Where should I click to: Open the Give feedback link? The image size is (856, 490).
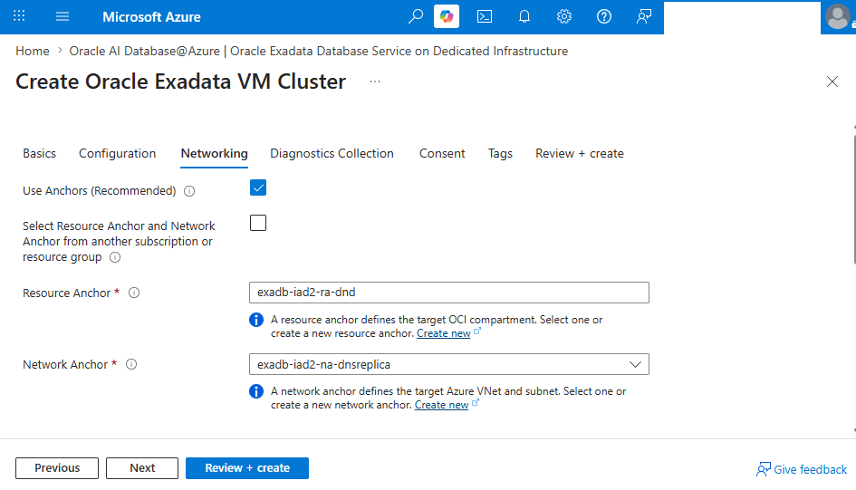click(x=802, y=469)
